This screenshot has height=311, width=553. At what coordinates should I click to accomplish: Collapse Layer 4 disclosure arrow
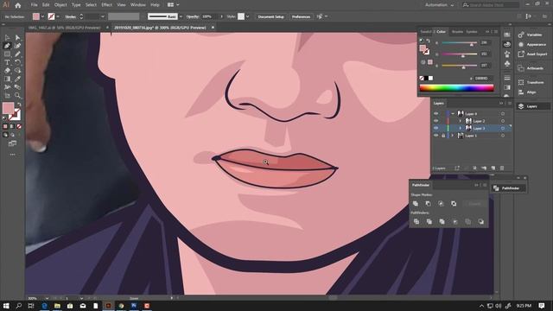pyautogui.click(x=453, y=113)
